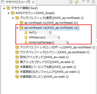The height and width of the screenshot is (94, 97).
Task: Expand the ap-northeast-1c availability zone
Action: [17, 23]
